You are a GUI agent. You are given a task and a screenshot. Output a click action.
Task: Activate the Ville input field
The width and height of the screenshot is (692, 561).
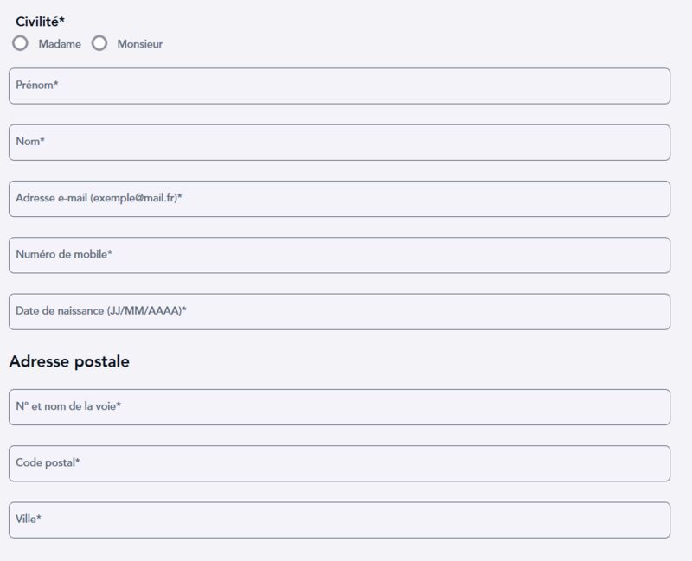(x=339, y=520)
